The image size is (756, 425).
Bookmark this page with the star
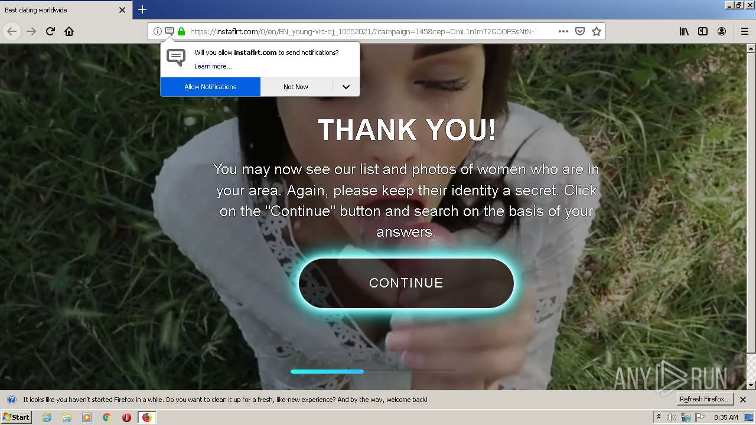pos(597,31)
